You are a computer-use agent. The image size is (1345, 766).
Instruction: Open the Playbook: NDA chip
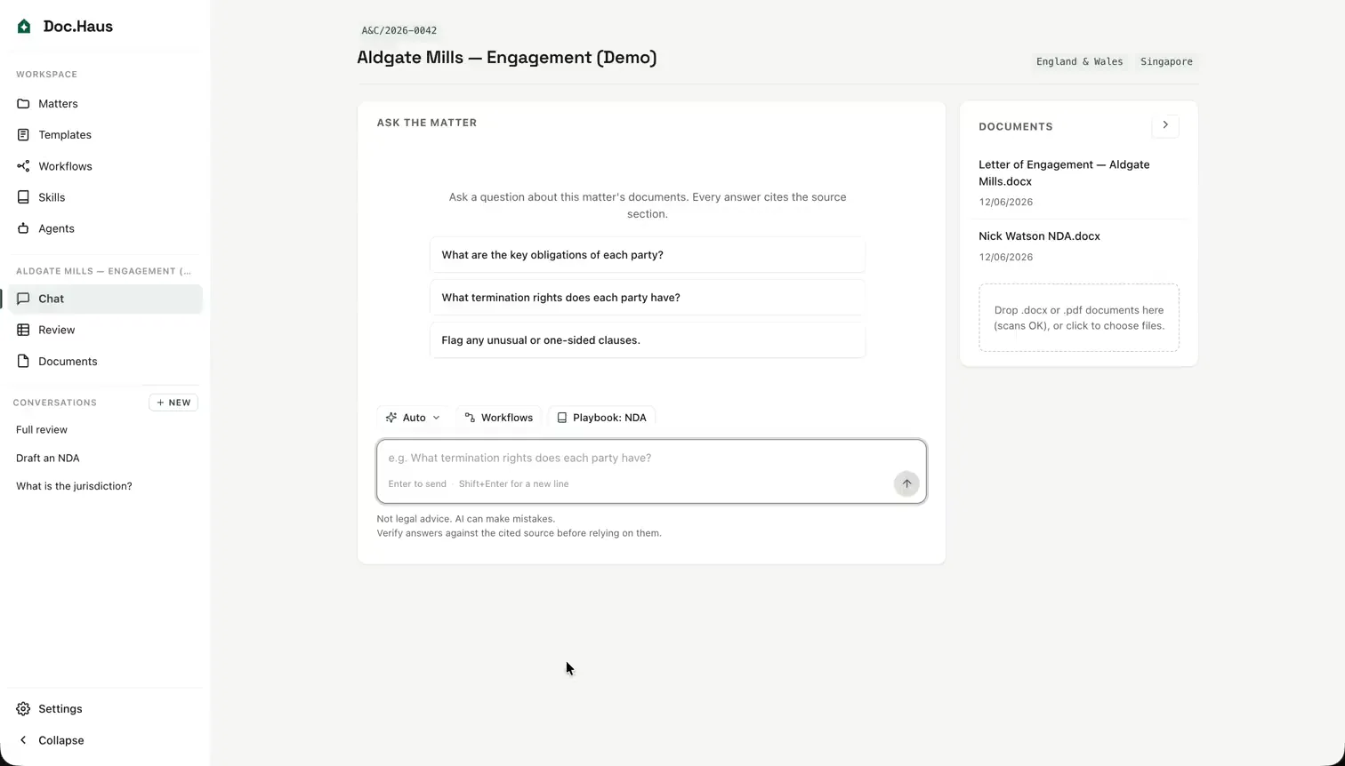601,418
